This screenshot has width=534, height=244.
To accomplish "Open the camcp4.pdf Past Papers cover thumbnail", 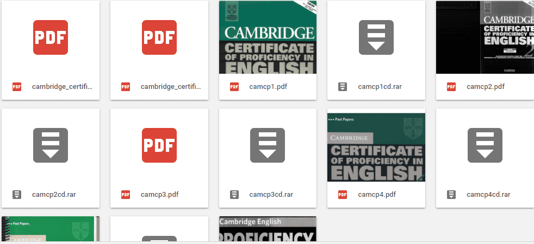I will click(x=376, y=147).
